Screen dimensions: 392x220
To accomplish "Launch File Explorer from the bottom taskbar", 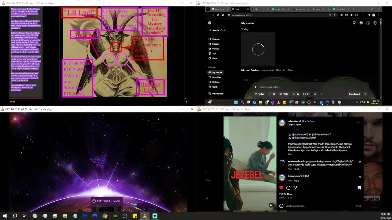I will click(x=65, y=216).
